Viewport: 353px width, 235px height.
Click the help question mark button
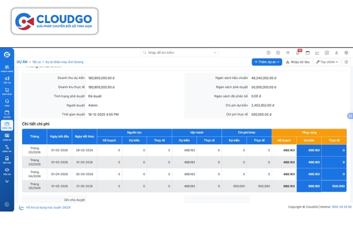[x=346, y=62]
